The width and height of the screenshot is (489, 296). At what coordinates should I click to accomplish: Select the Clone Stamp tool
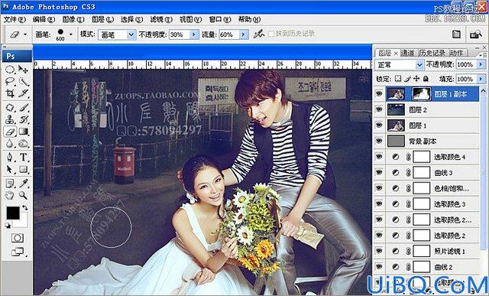(x=10, y=119)
